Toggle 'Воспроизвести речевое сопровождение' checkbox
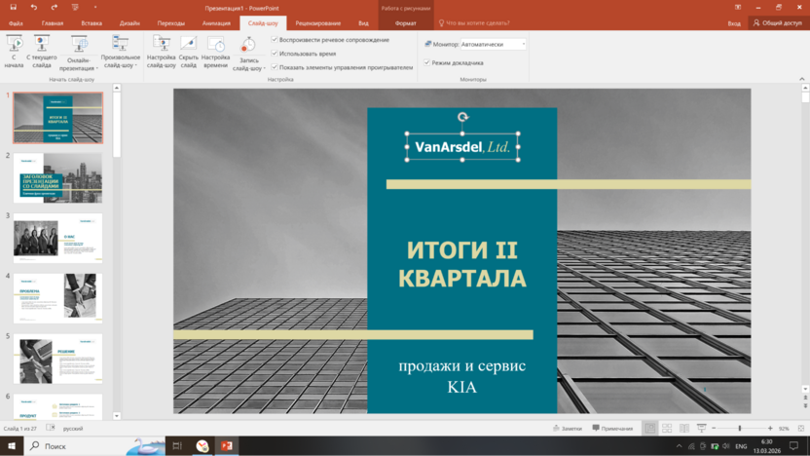Image resolution: width=810 pixels, height=456 pixels. (x=276, y=40)
